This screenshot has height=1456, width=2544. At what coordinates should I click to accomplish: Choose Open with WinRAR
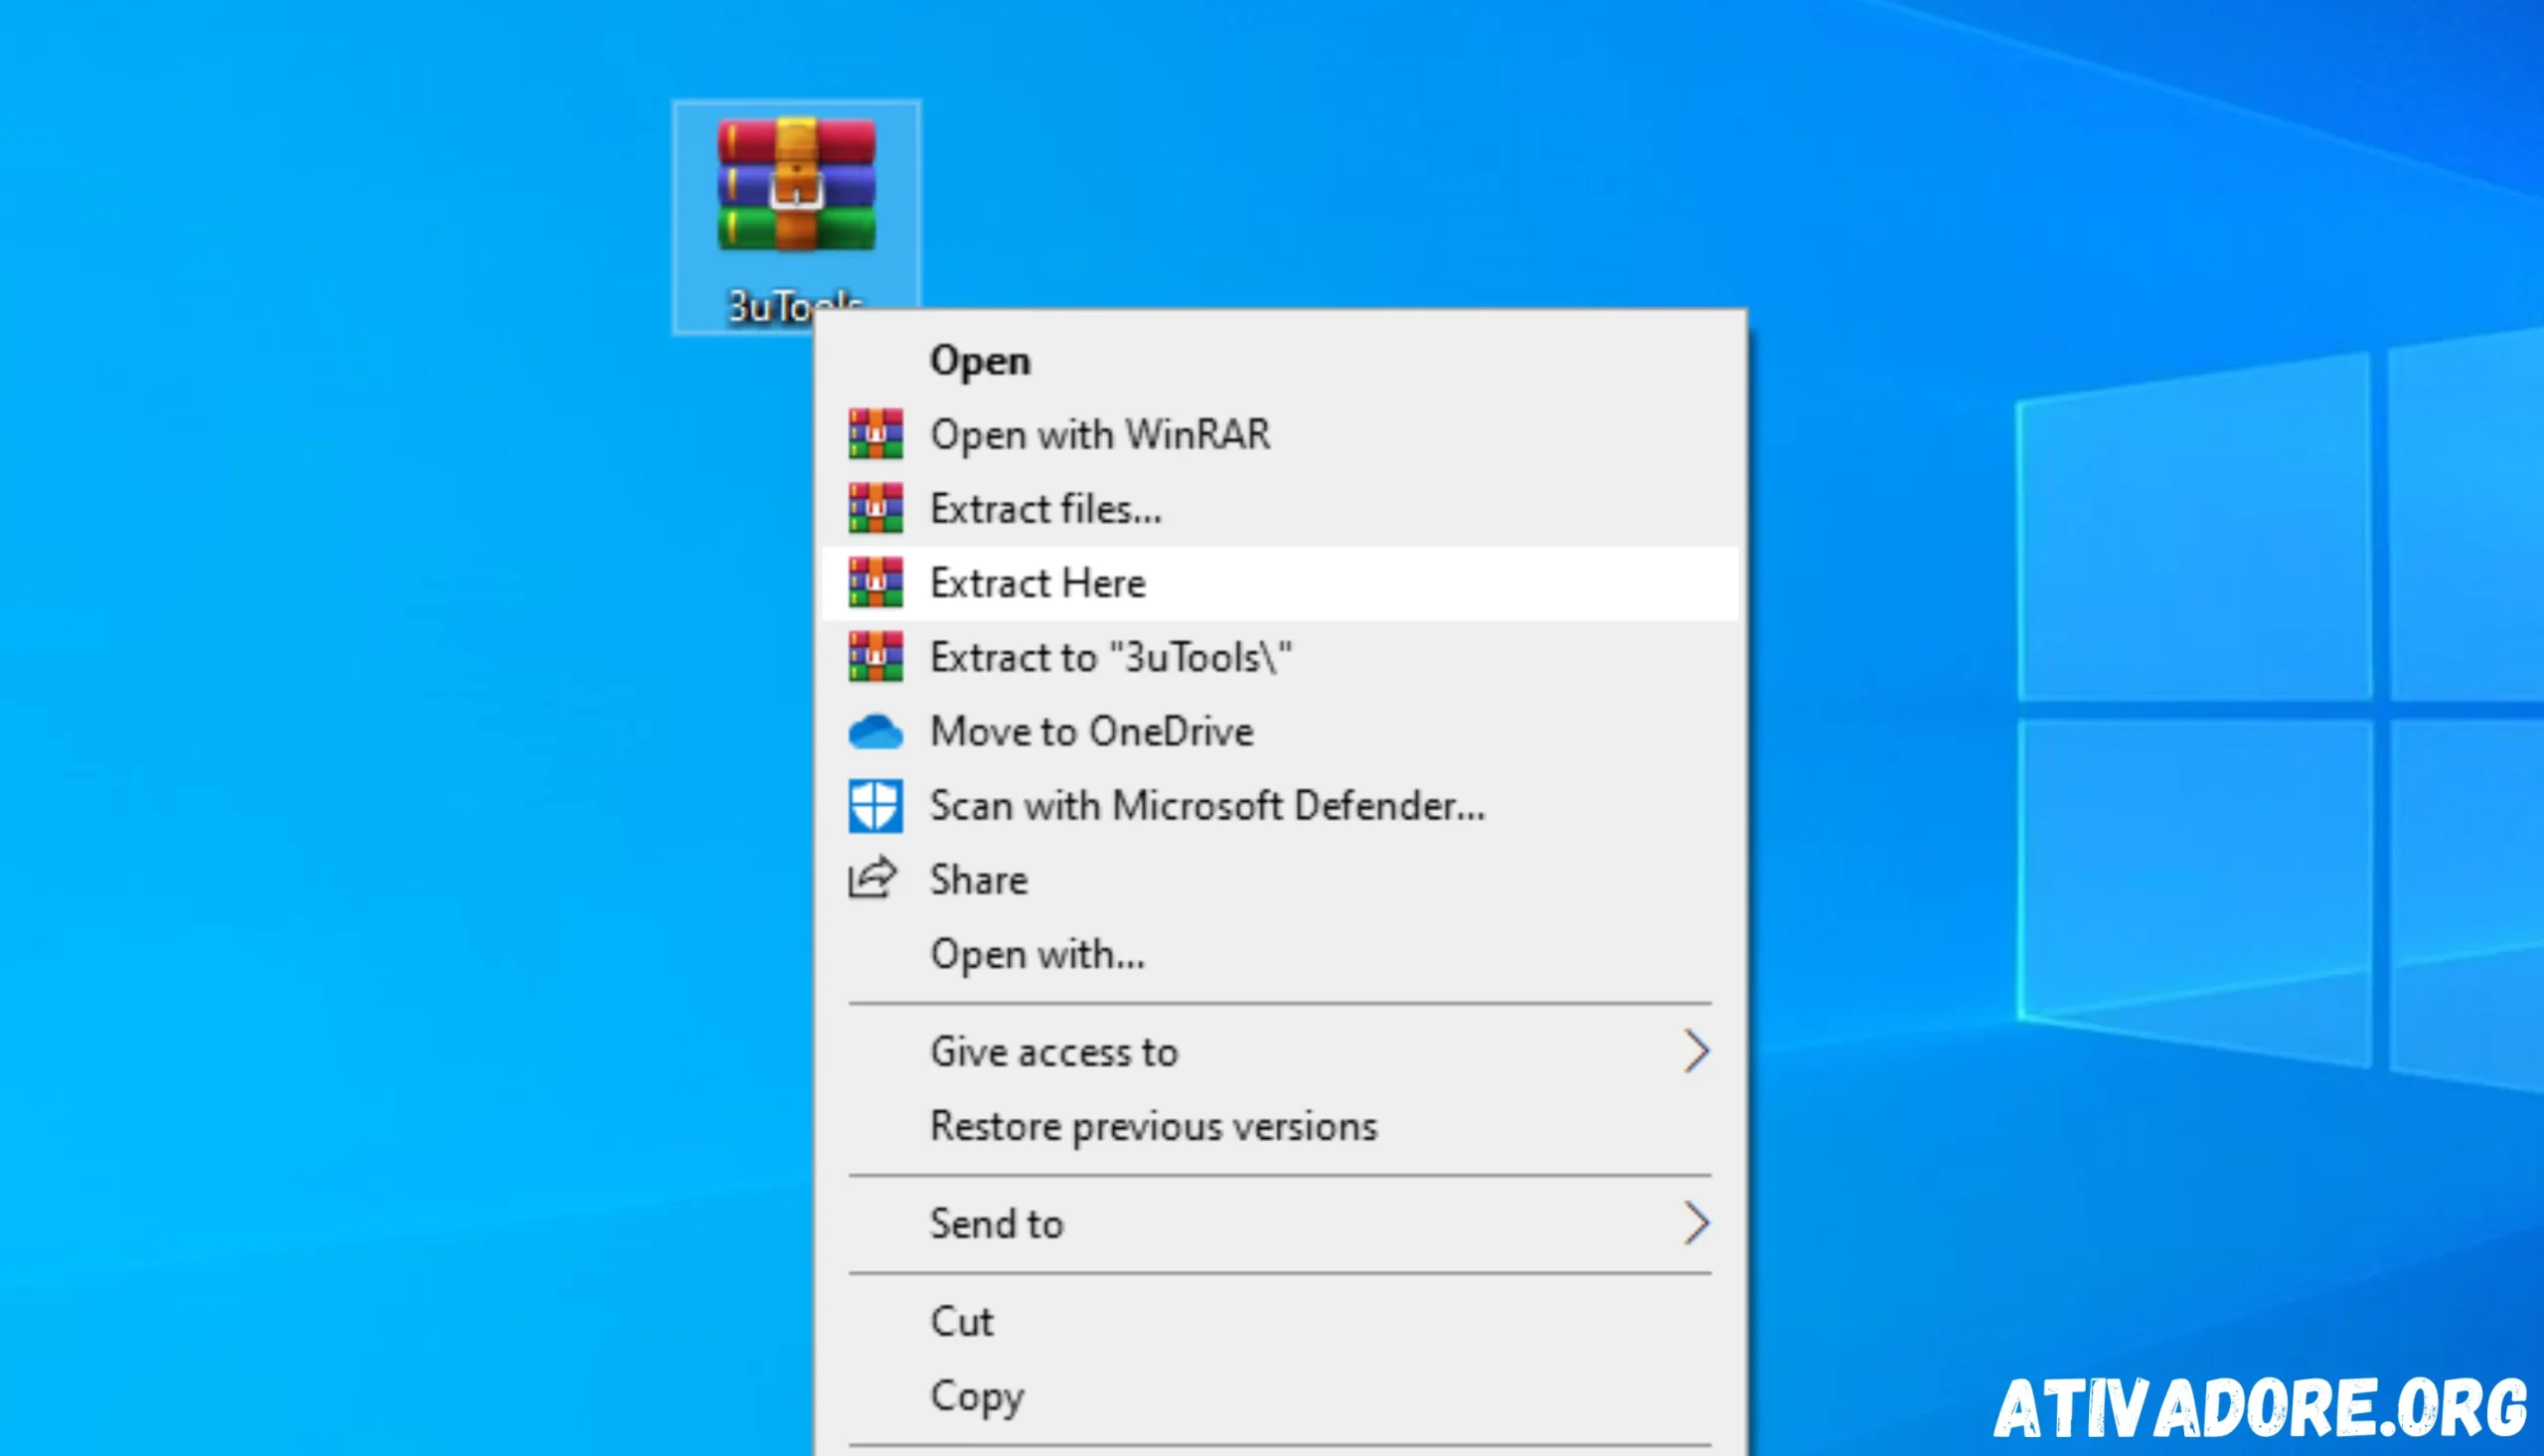[1281, 434]
